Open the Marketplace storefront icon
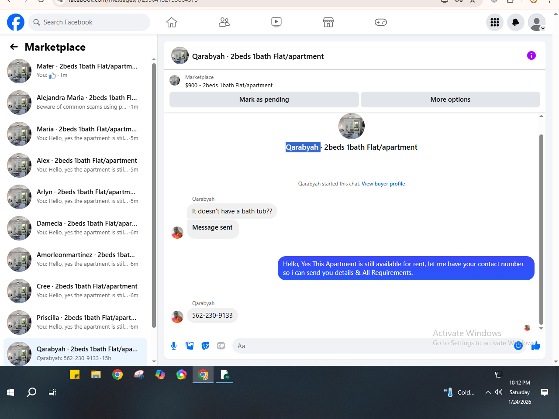Screen dimensions: 559x419 (328, 22)
